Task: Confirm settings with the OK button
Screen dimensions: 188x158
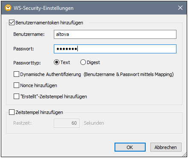Action: tap(130, 147)
